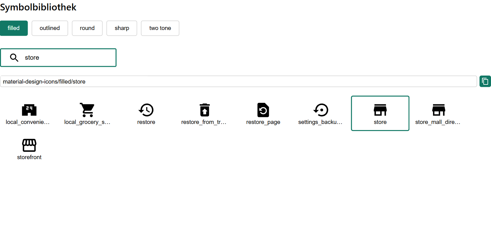Select the restore_from_trash icon
This screenshot has width=491, height=239.
[205, 110]
